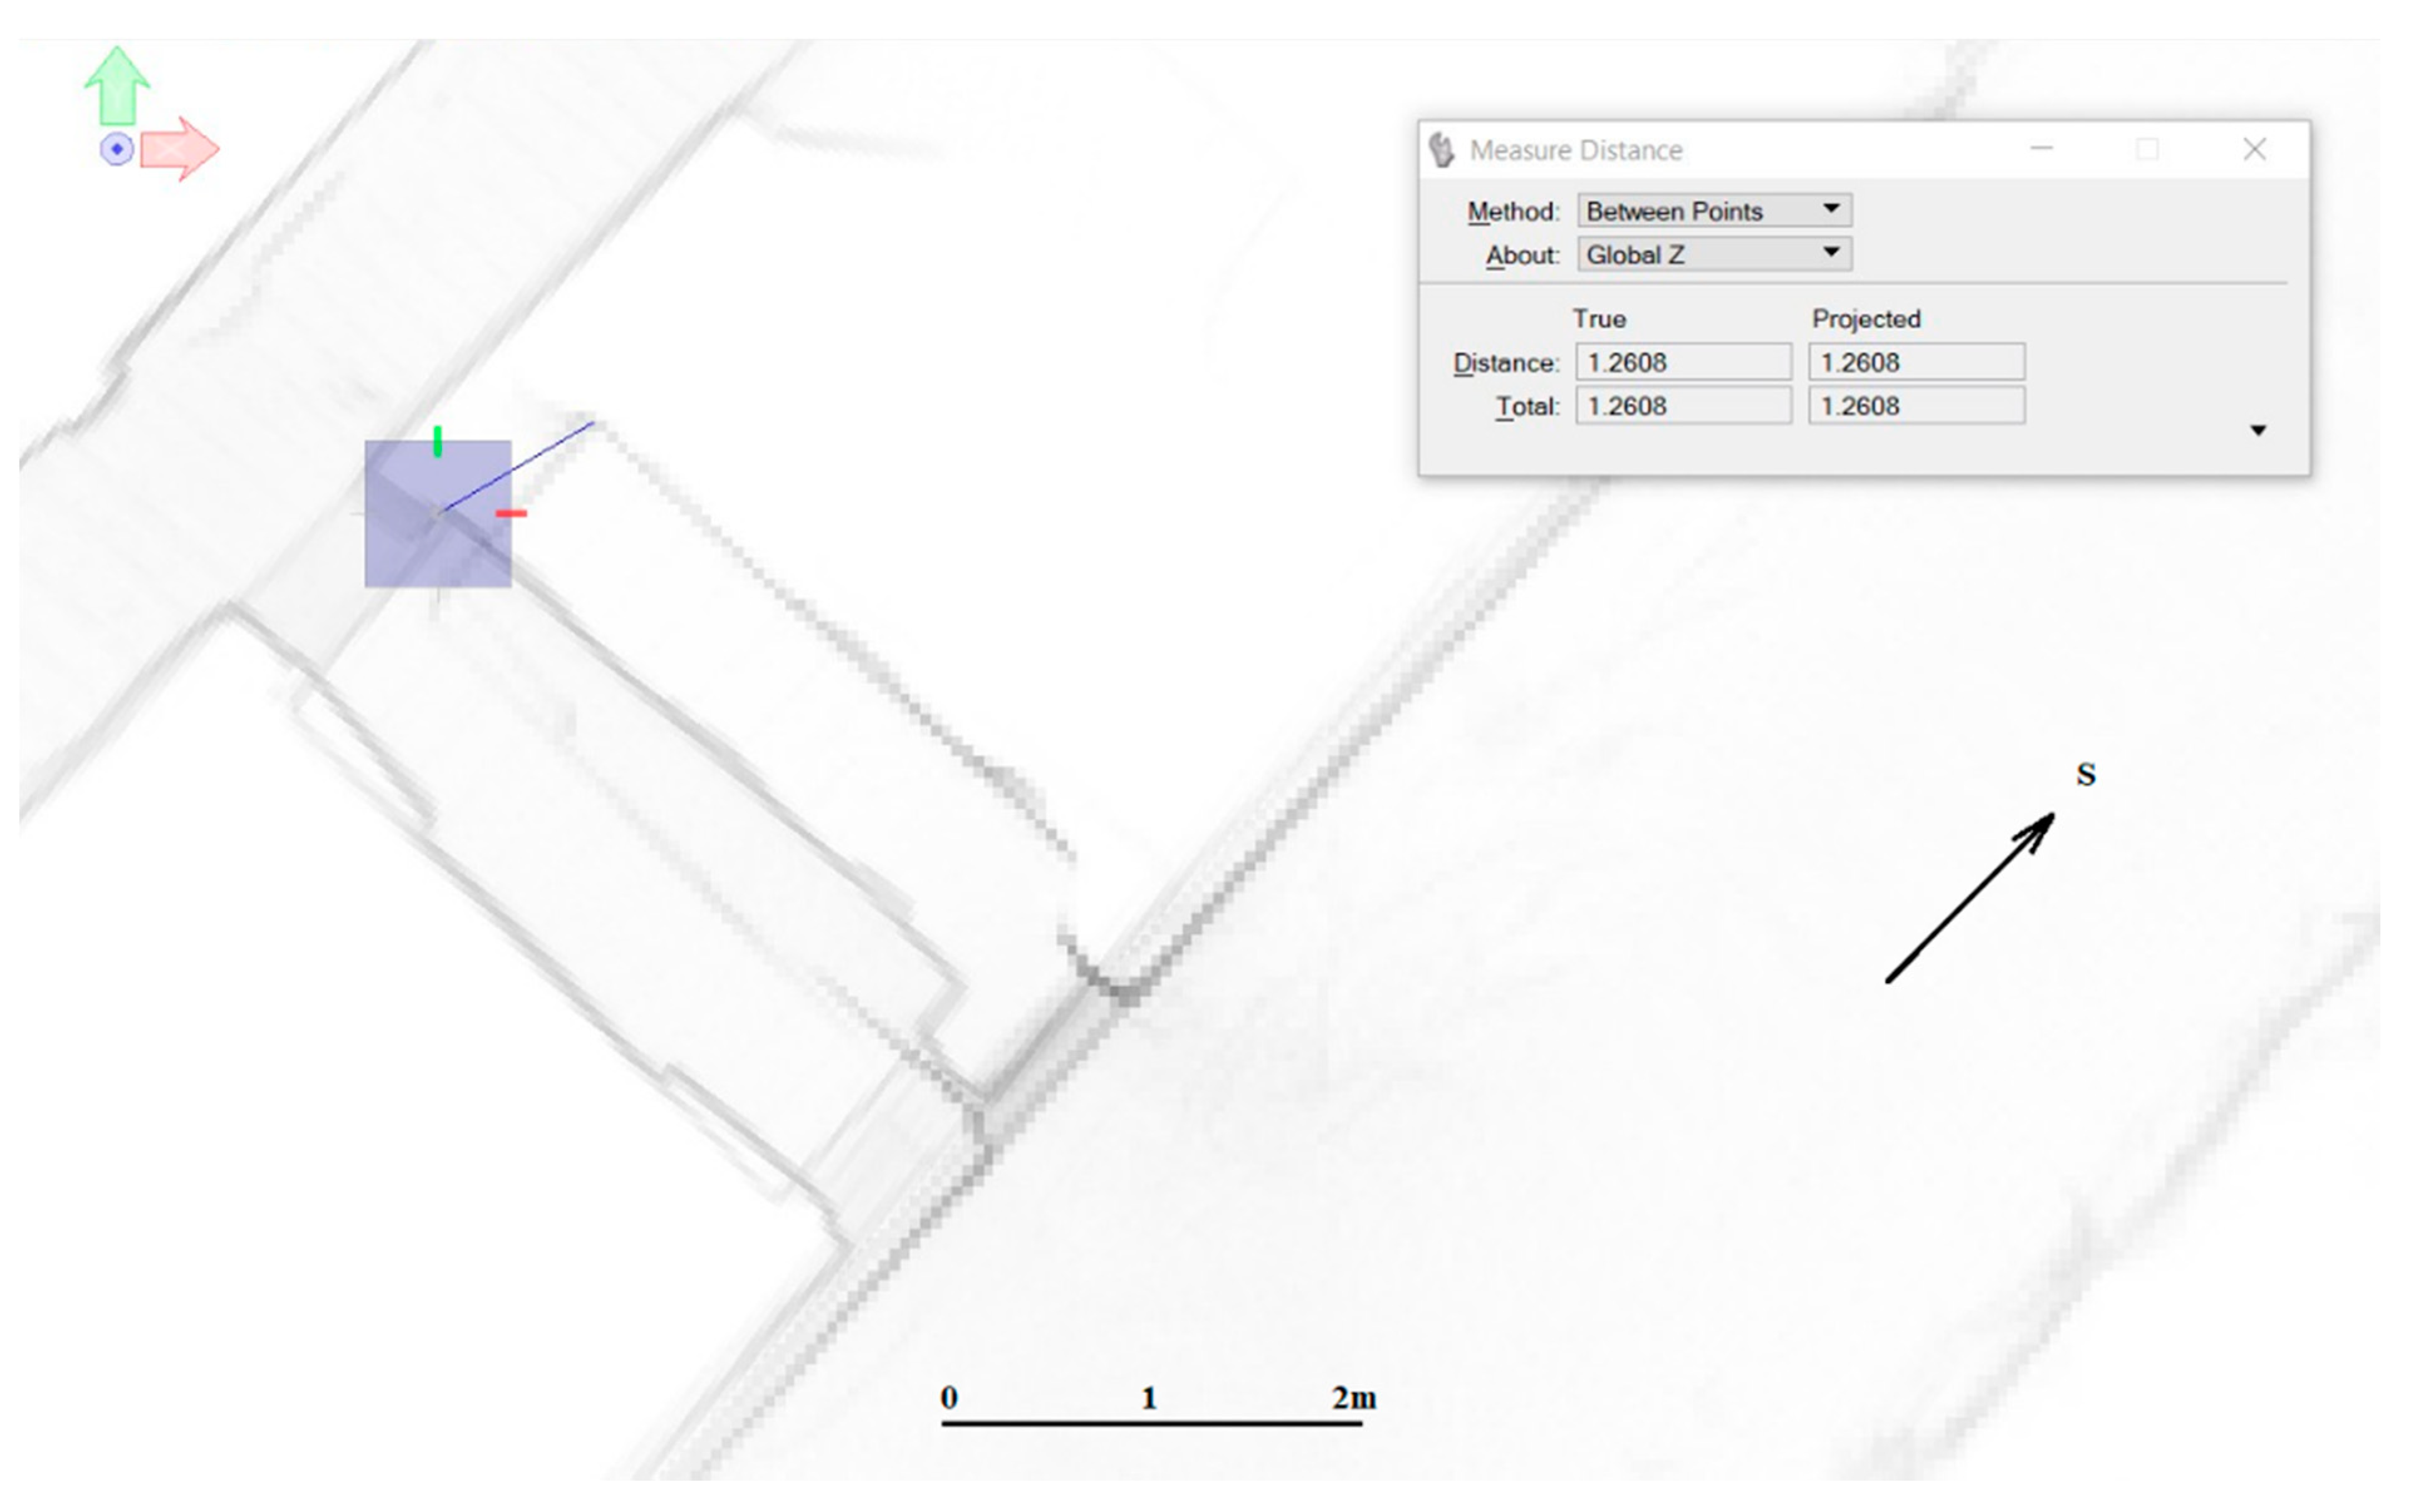The height and width of the screenshot is (1512, 2423).
Task: Open the About dropdown showing Global Z
Action: point(1714,254)
